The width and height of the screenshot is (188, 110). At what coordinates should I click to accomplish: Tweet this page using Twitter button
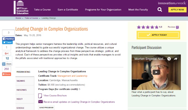coord(7,42)
